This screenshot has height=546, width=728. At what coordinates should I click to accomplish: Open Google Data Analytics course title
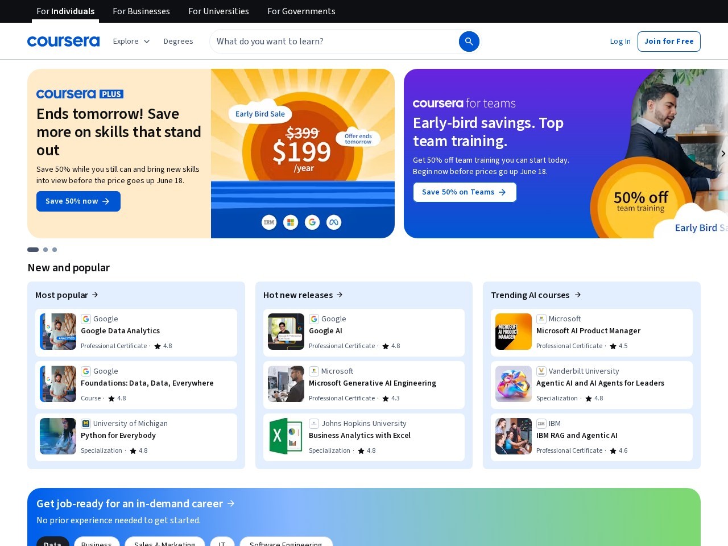click(120, 331)
